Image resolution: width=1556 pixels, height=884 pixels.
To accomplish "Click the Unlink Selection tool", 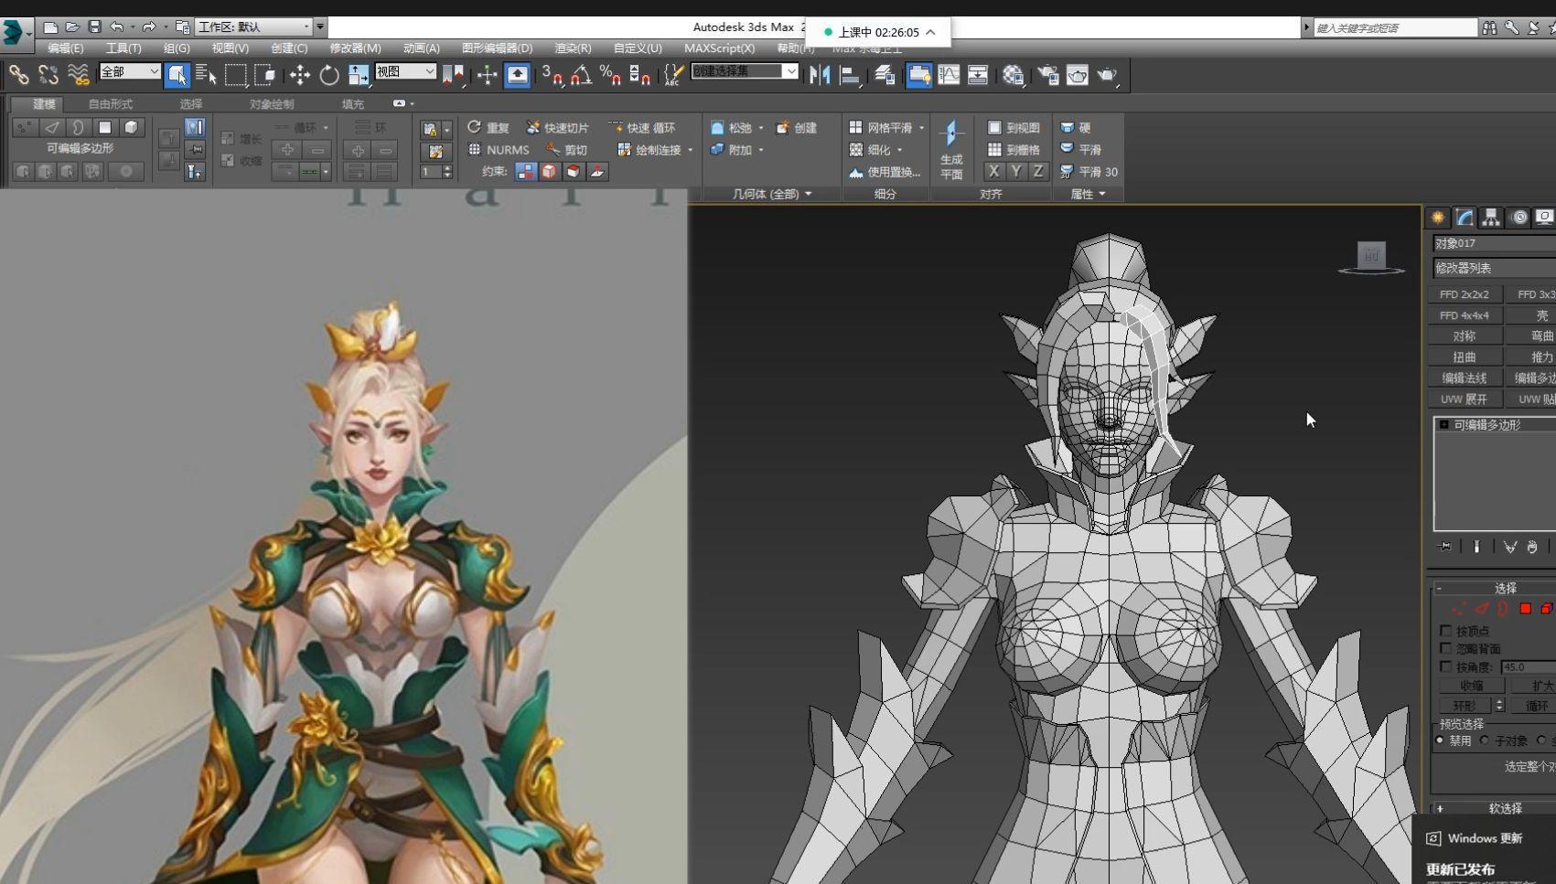I will point(48,75).
